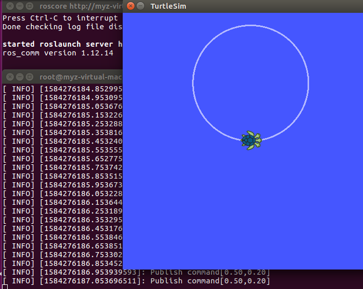363x289 pixels.
Task: Click the roscore http:// title bar text
Action: (81, 6)
